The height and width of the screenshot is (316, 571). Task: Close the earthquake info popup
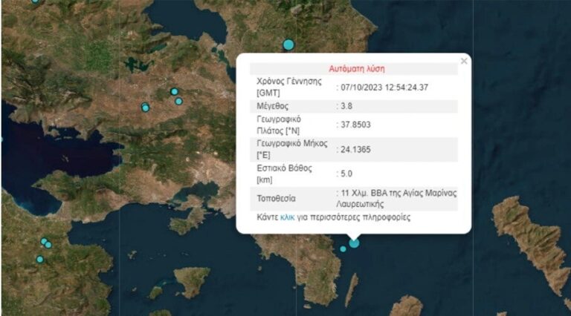464,61
